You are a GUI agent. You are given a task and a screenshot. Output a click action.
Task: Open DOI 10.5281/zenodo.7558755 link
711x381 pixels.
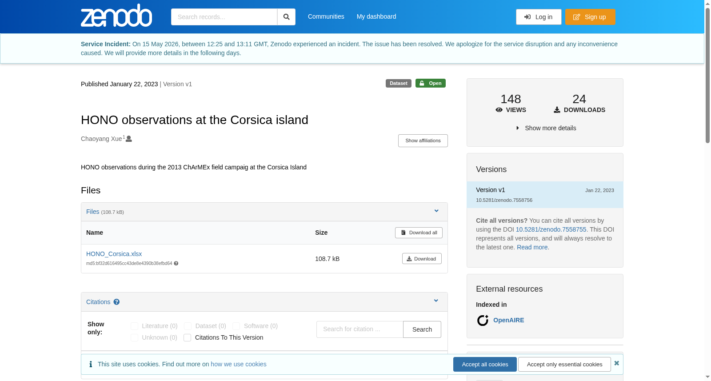click(551, 229)
